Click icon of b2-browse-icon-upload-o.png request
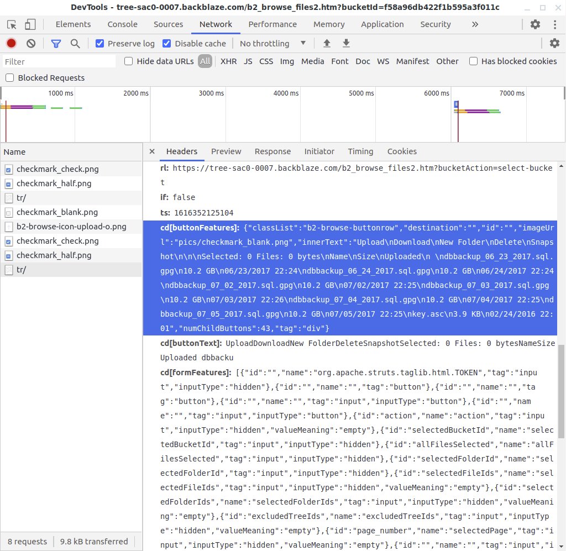The image size is (566, 551). point(9,227)
